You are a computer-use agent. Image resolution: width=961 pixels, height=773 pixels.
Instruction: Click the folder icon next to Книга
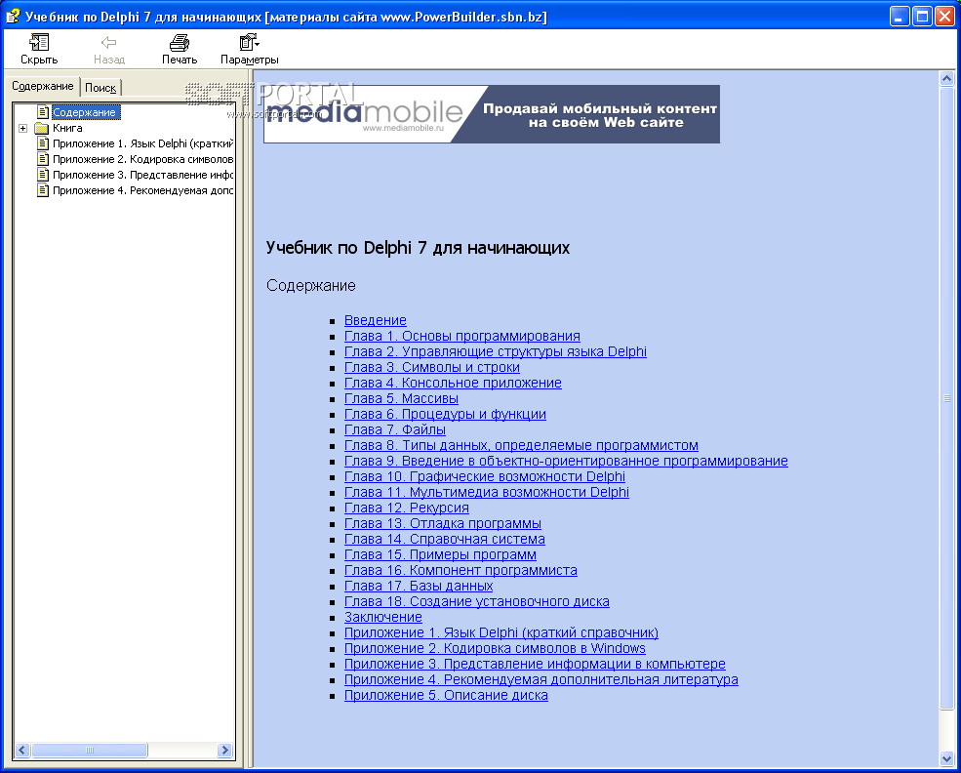click(42, 128)
